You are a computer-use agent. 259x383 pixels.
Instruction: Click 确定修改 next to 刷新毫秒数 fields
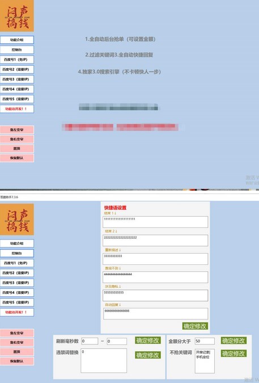click(x=148, y=340)
